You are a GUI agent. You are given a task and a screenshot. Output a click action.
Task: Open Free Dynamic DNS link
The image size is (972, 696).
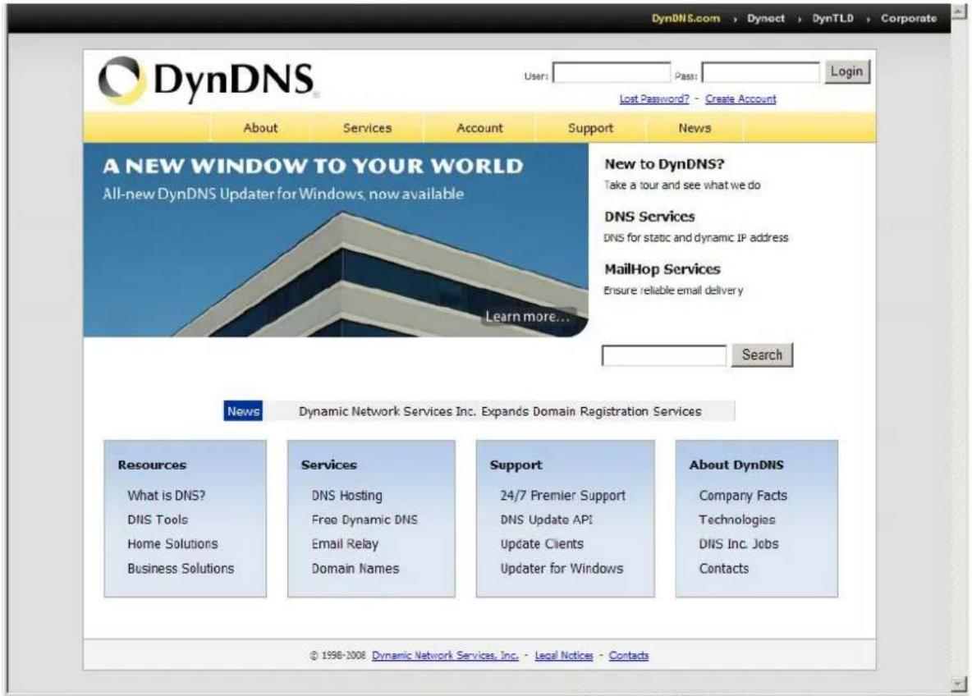(x=364, y=520)
